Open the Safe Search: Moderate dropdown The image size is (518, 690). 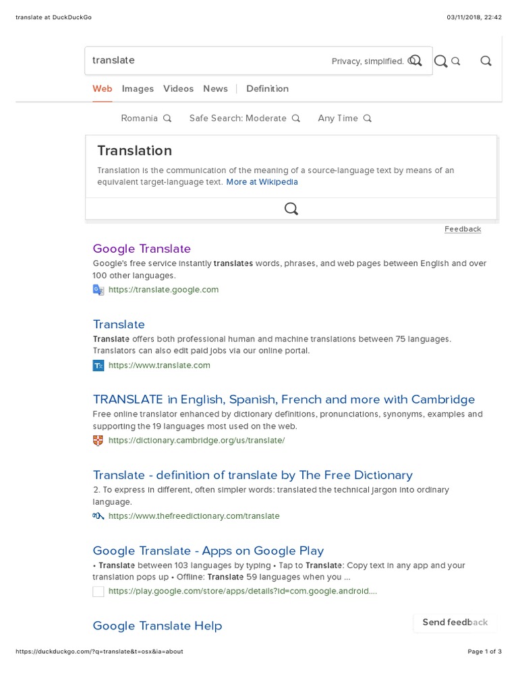click(244, 118)
